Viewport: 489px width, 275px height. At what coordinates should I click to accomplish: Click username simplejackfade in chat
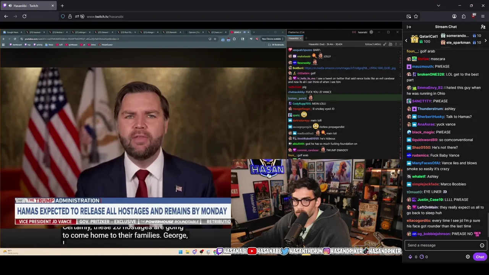tap(425, 184)
